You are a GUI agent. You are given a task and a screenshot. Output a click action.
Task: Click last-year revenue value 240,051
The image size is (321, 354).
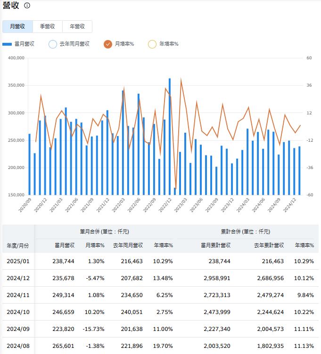click(x=132, y=312)
